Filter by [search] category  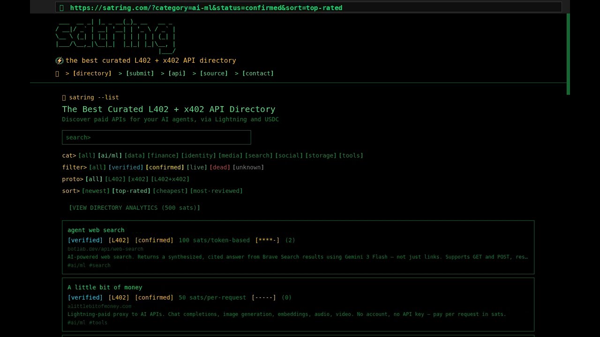(x=259, y=155)
